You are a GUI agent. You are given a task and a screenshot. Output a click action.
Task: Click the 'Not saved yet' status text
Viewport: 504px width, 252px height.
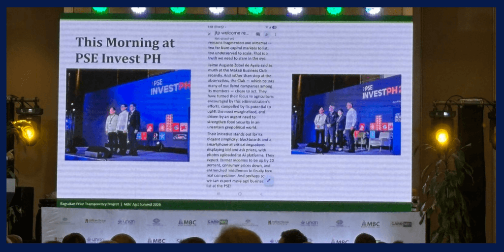[224, 38]
